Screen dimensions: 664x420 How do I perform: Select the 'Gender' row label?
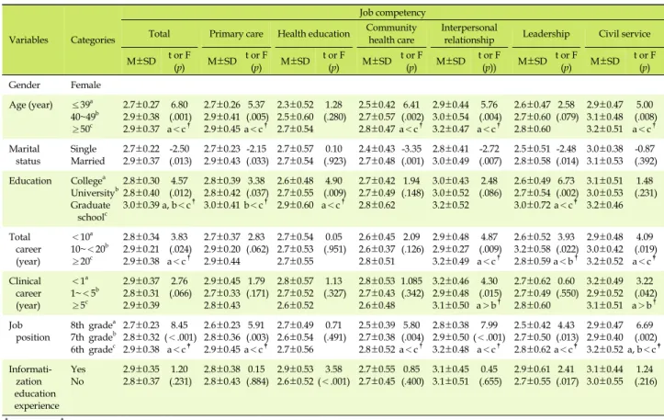[x=25, y=85]
